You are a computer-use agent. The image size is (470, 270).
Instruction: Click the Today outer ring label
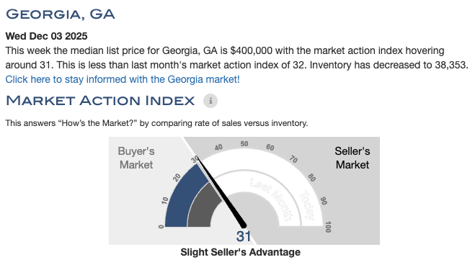[308, 205]
